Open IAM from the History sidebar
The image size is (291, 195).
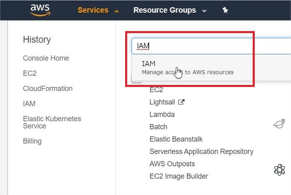29,104
